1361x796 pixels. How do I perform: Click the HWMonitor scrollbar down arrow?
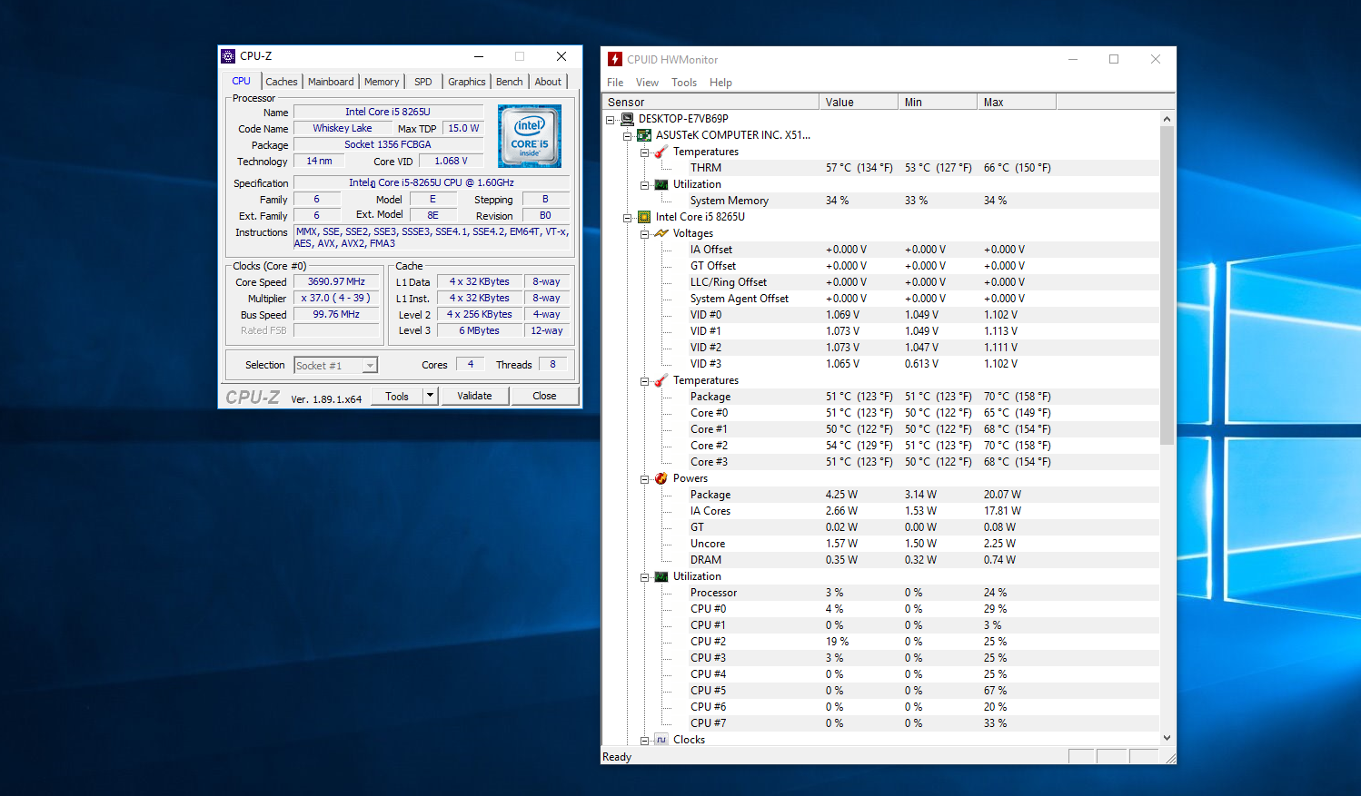point(1167,738)
